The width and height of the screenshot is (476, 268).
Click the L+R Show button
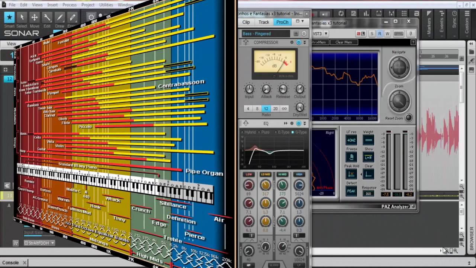(x=369, y=157)
